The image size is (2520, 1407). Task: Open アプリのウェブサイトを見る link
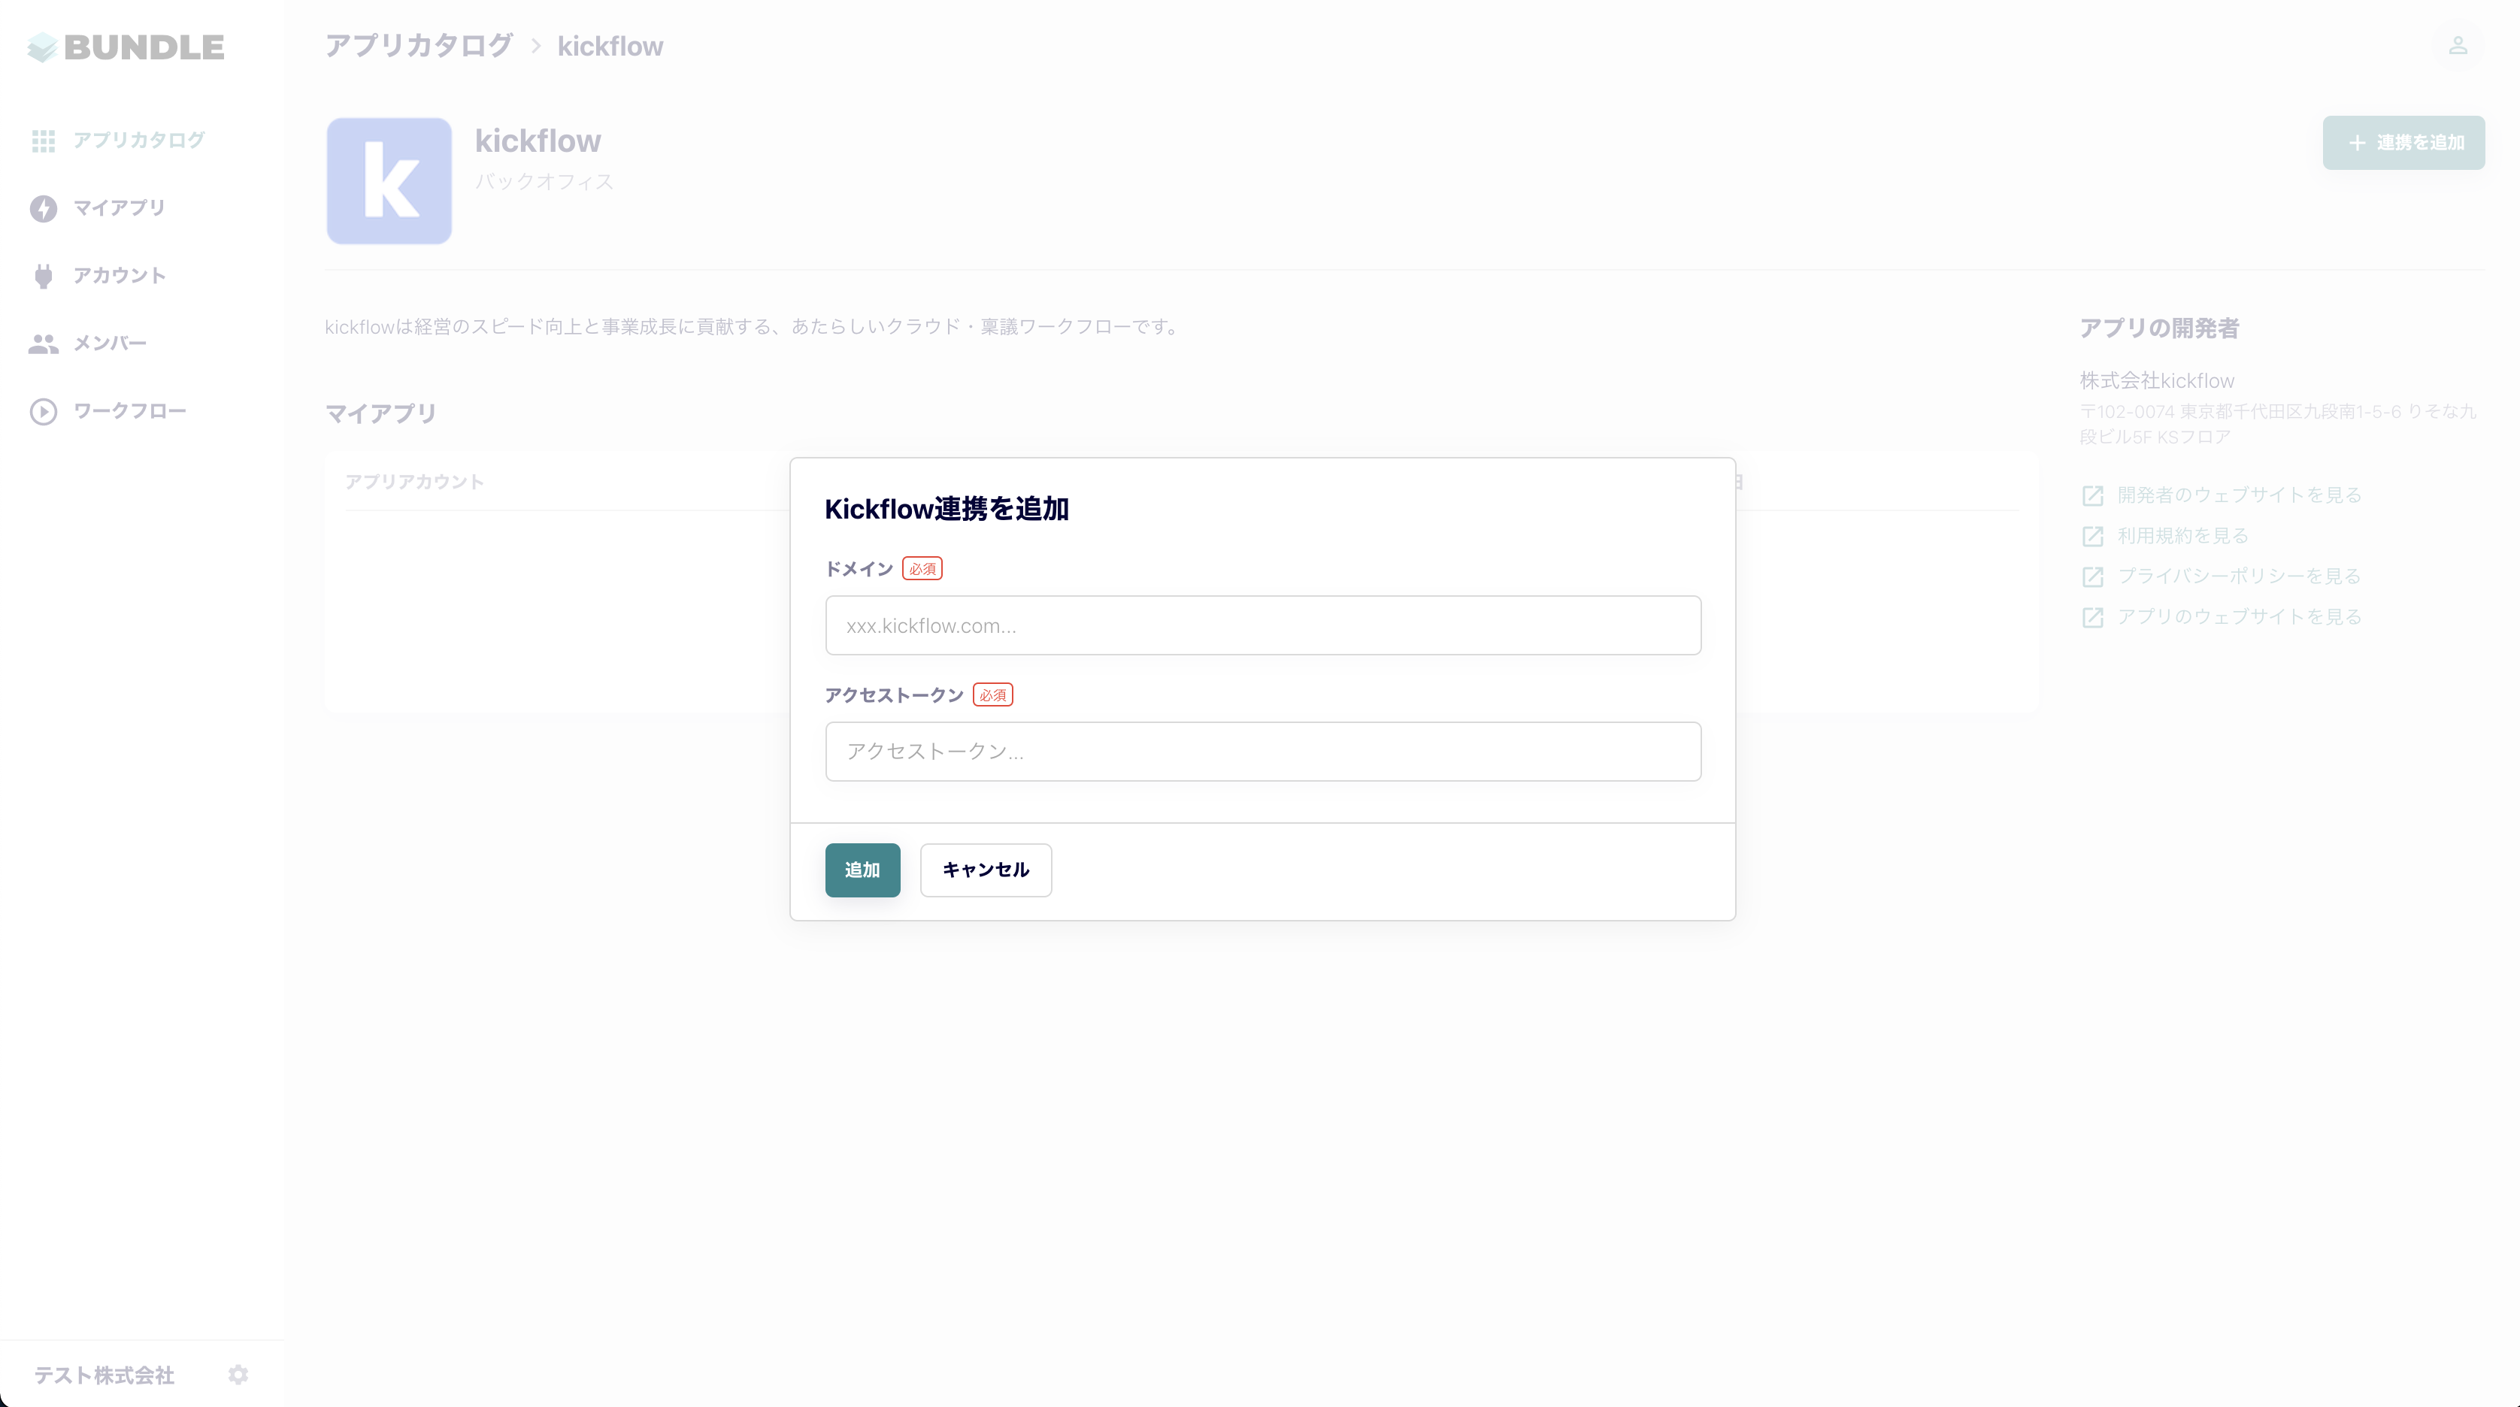point(2238,617)
